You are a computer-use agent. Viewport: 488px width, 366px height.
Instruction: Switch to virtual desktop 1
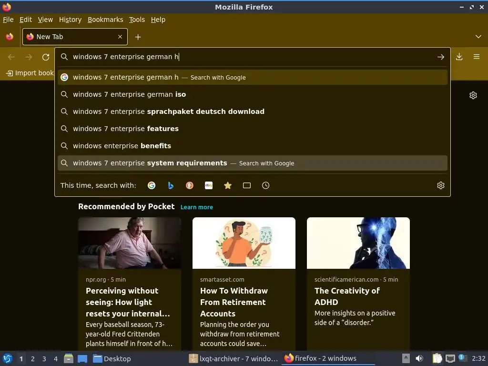(x=21, y=359)
